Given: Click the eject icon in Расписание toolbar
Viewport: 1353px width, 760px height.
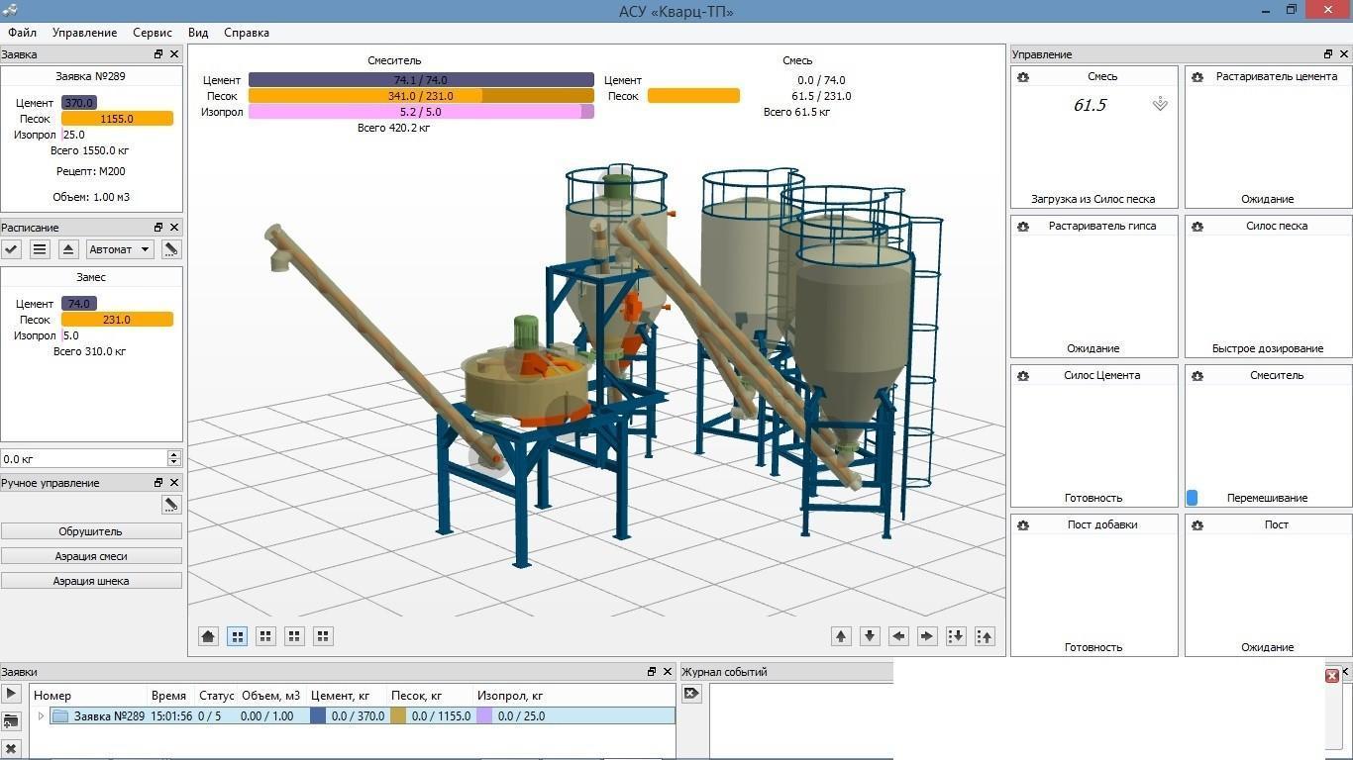Looking at the screenshot, I should coord(68,249).
